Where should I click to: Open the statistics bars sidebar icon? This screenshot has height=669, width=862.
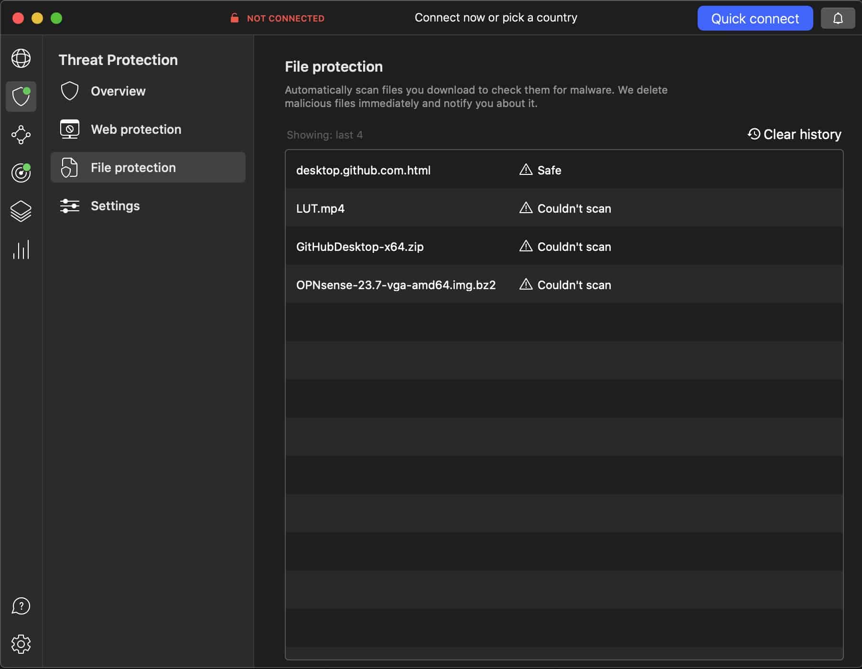coord(21,249)
